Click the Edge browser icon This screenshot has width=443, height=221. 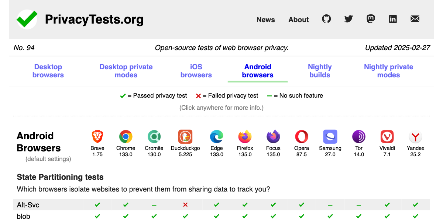point(217,137)
